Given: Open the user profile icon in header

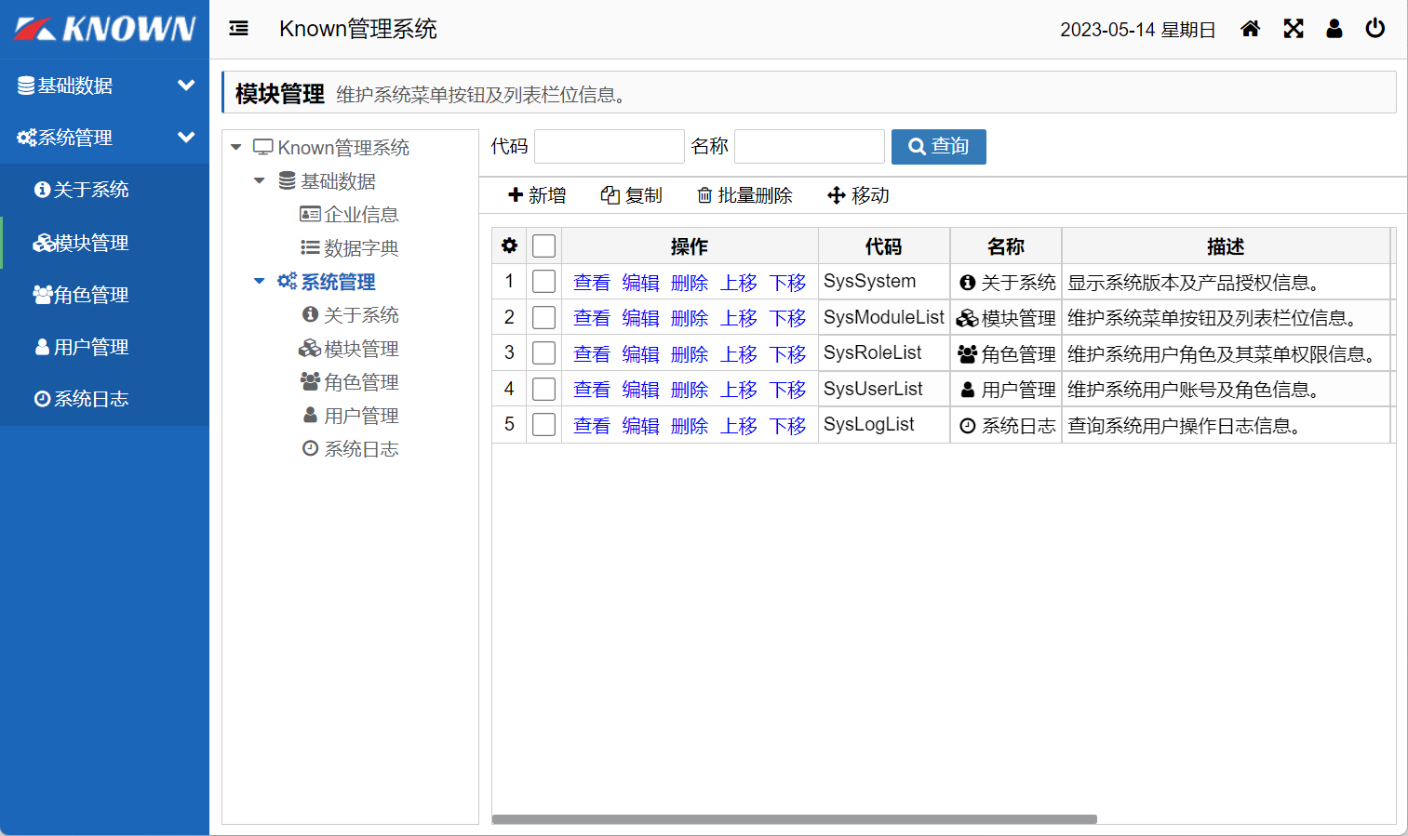Looking at the screenshot, I should tap(1334, 29).
